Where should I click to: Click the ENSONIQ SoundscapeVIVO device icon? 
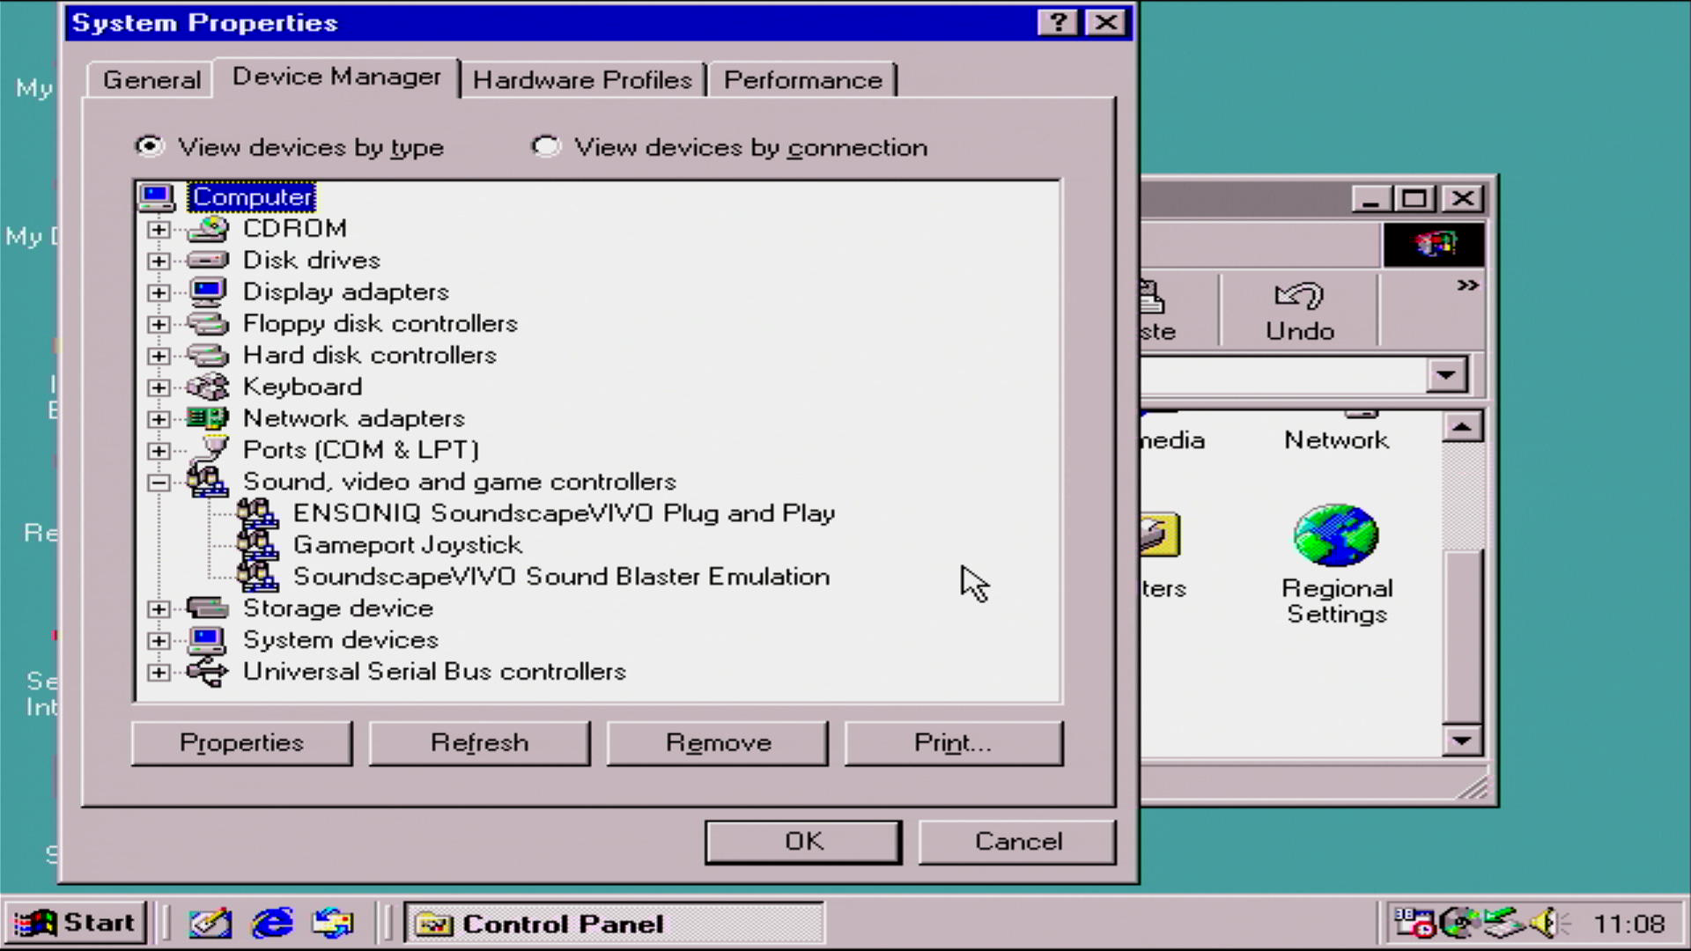pyautogui.click(x=257, y=513)
